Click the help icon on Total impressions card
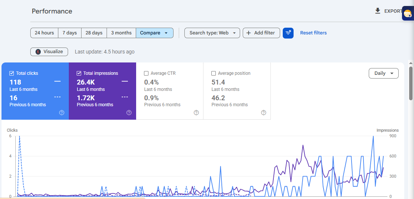This screenshot has width=414, height=199. (129, 113)
